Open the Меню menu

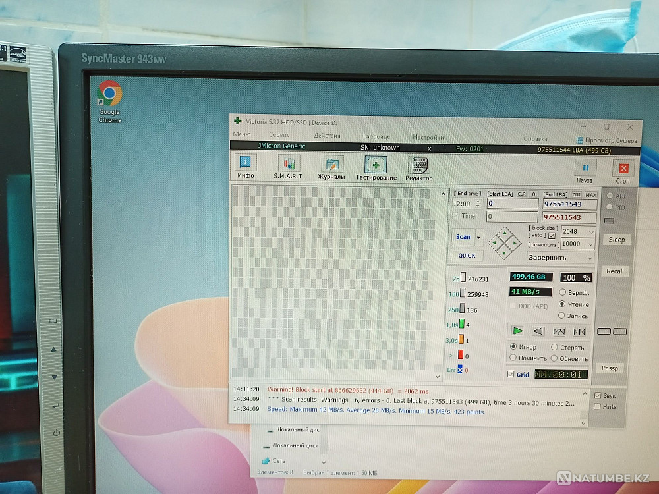point(242,134)
